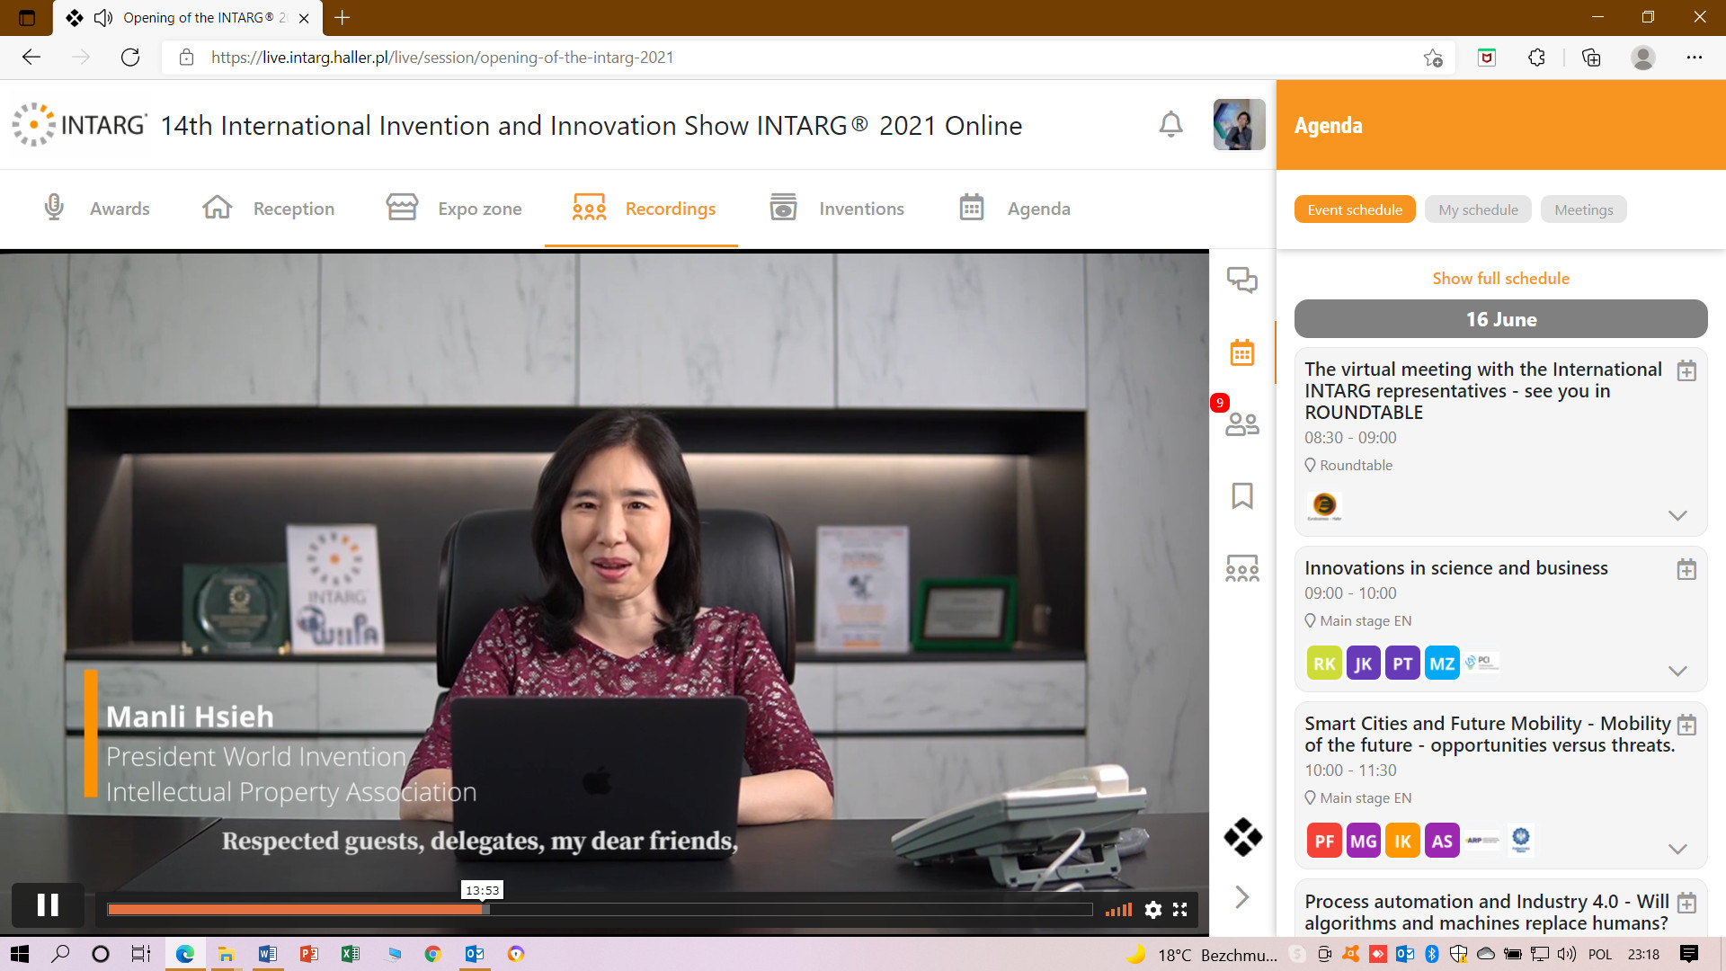
Task: Open Excel from the taskbar
Action: click(x=350, y=954)
